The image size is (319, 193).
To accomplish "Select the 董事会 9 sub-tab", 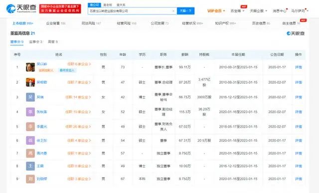I will (x=17, y=42).
